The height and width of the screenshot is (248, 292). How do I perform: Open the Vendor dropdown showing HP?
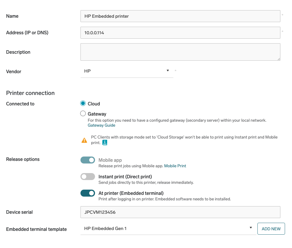[127, 71]
